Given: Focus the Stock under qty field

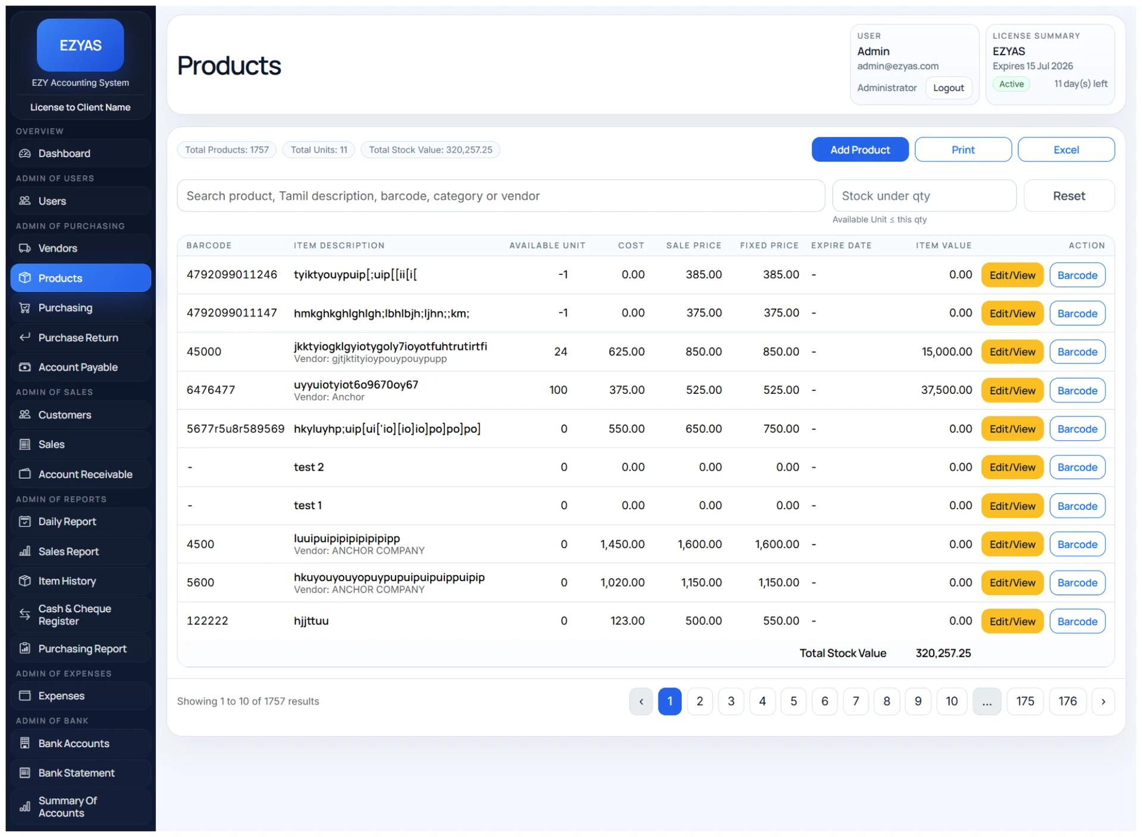Looking at the screenshot, I should tap(924, 196).
